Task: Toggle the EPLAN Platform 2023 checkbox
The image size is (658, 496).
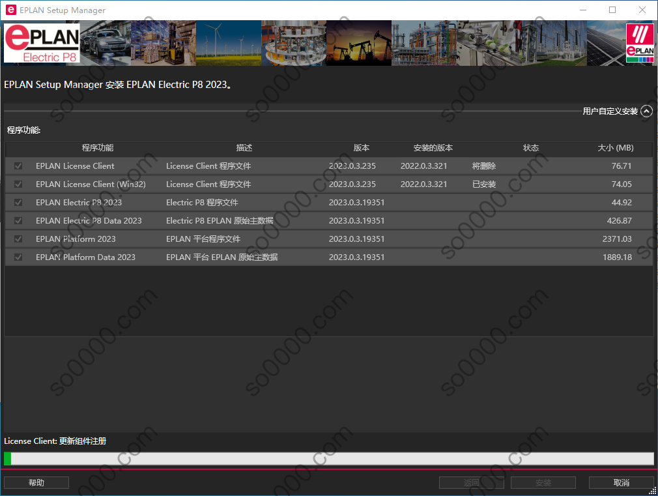Action: [18, 239]
